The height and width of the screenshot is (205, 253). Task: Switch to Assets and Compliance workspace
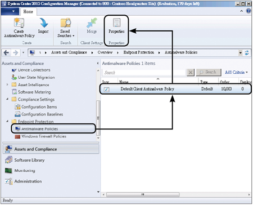[51, 149]
